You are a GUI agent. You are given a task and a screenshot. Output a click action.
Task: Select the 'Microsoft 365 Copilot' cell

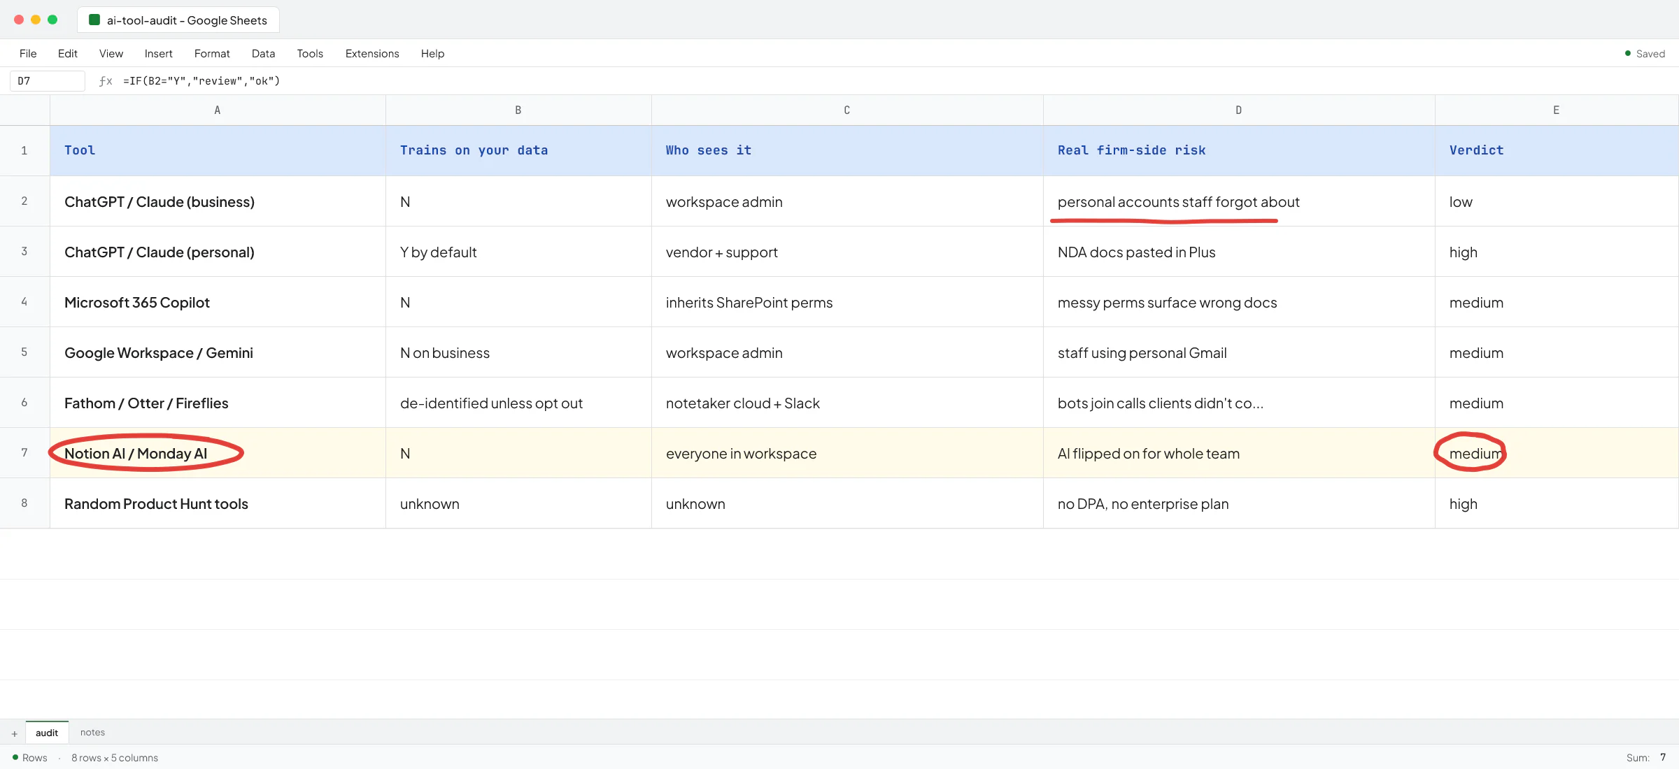pyautogui.click(x=218, y=302)
